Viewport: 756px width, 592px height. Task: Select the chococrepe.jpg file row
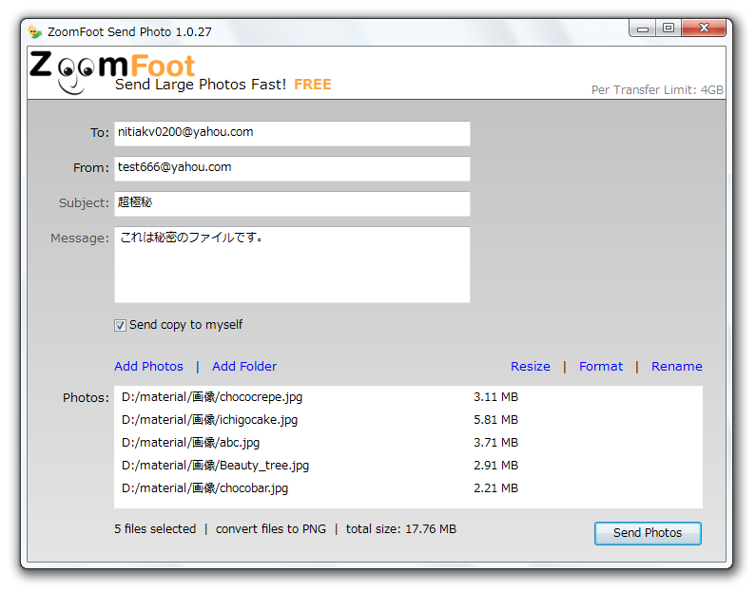(x=408, y=397)
